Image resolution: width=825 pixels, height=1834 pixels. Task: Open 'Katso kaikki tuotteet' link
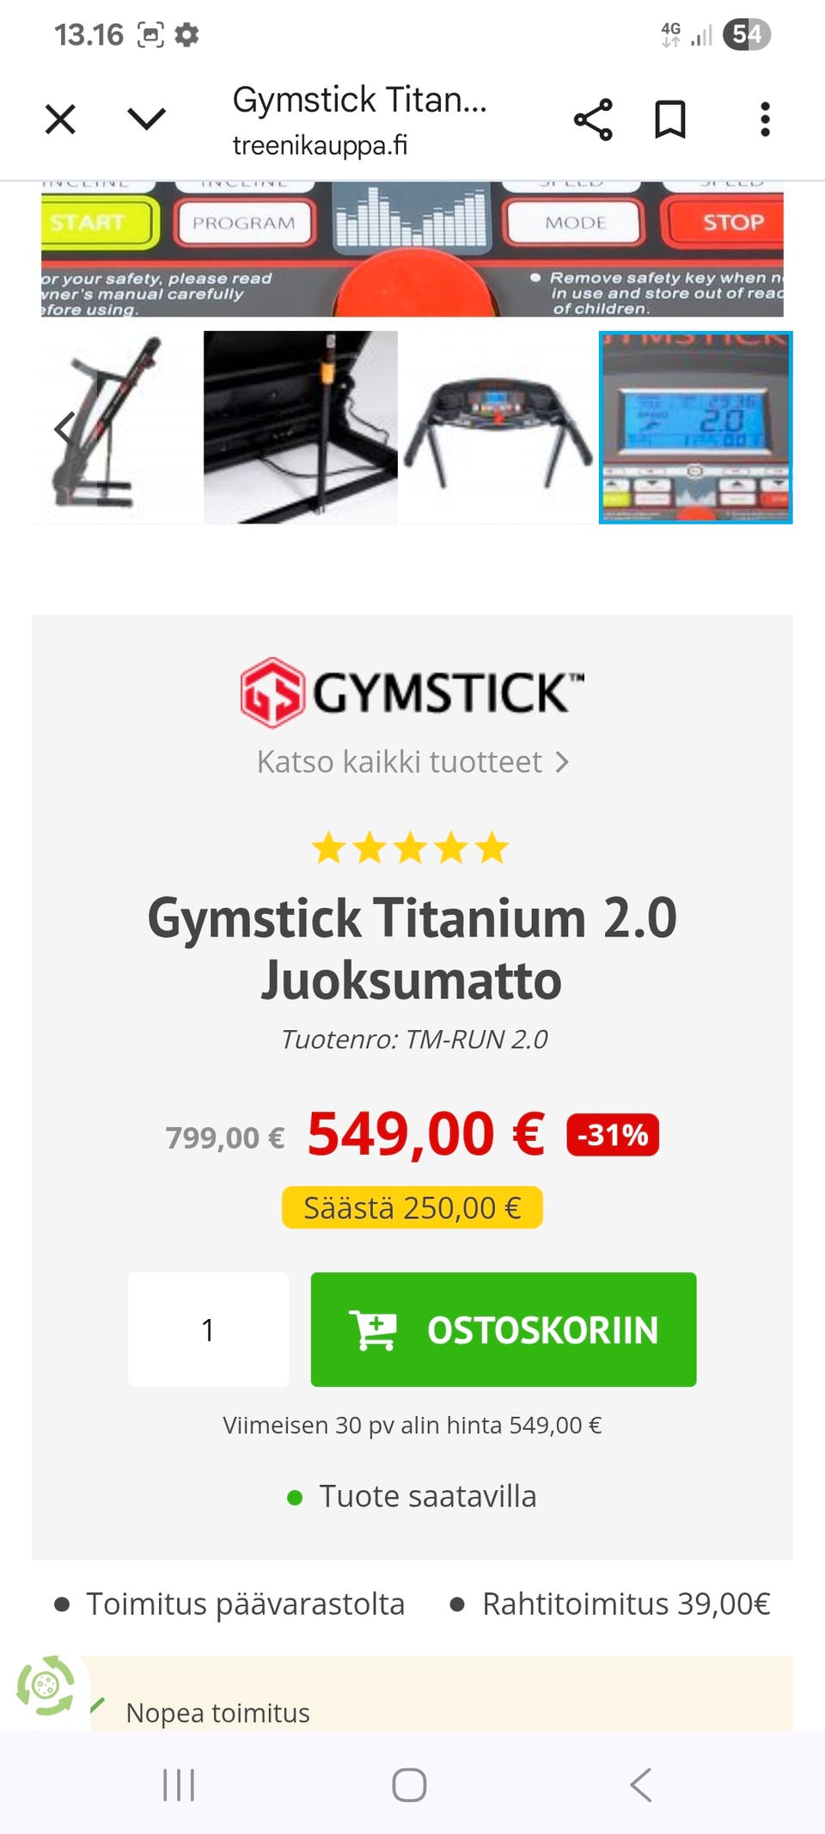pyautogui.click(x=412, y=762)
